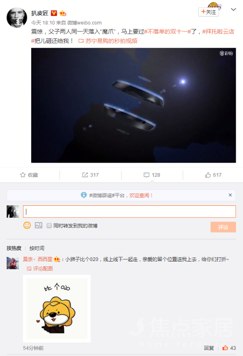Click the comment bubble icon with 128
The width and height of the screenshot is (243, 356).
146,175
